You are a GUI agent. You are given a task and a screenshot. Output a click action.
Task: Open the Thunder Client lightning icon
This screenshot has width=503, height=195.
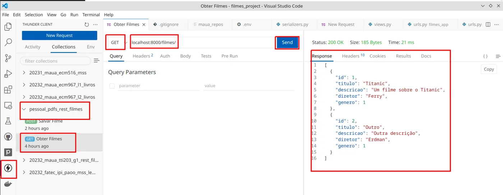pyautogui.click(x=8, y=168)
